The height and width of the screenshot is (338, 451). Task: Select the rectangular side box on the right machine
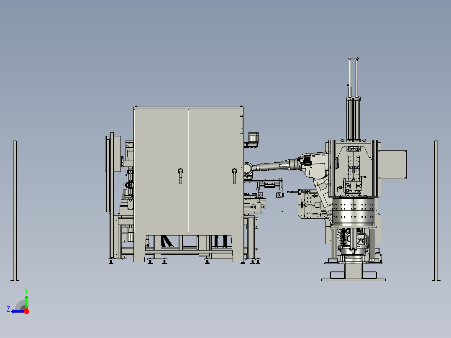(392, 164)
